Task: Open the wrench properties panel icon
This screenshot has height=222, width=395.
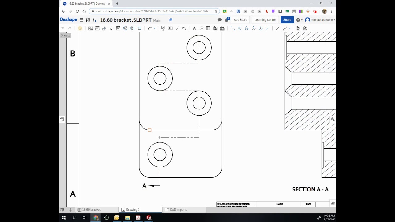Action: pos(333,120)
